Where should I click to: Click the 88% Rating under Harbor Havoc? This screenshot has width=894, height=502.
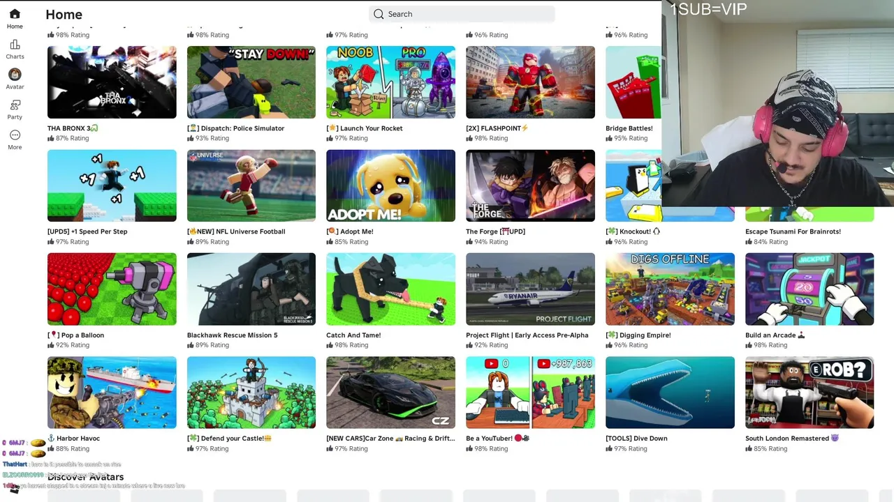[68, 449]
